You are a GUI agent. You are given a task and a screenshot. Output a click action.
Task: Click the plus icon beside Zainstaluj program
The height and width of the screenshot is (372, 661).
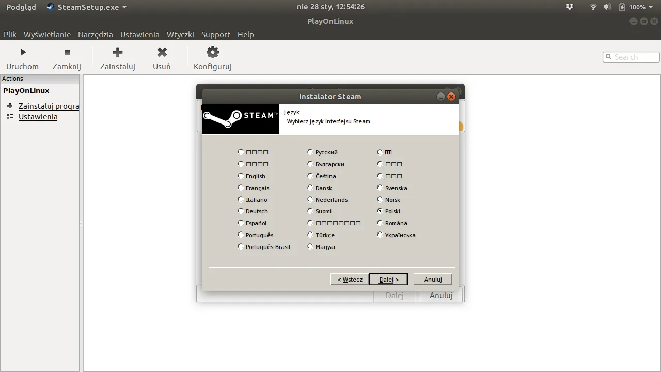[x=9, y=106]
